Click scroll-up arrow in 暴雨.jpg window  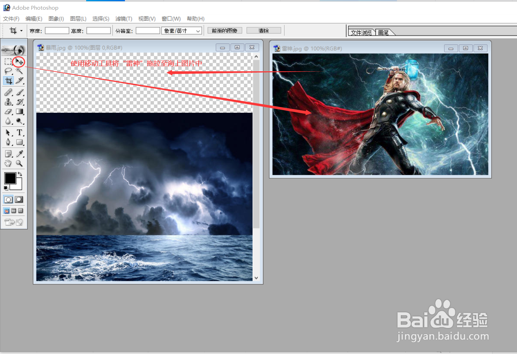click(x=256, y=56)
